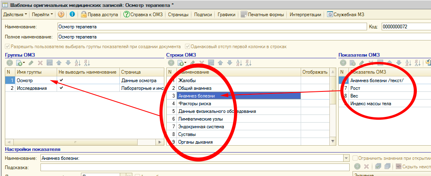Click the Справка к ОМЗ button
The height and width of the screenshot is (176, 431).
click(143, 15)
